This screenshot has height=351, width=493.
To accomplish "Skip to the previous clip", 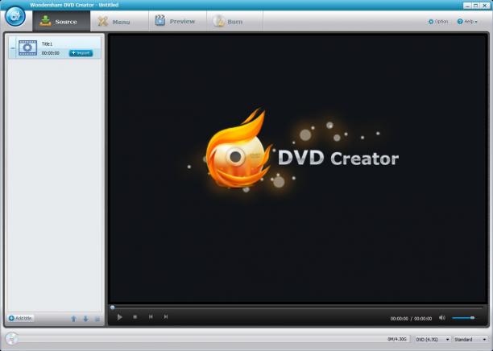I will tap(151, 316).
